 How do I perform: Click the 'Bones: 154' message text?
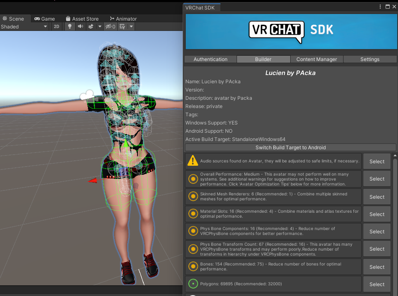point(270,266)
